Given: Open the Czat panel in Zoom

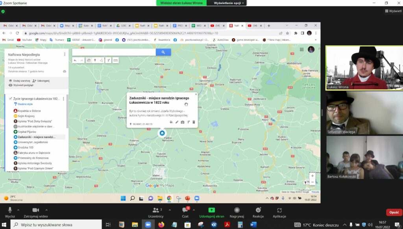Looking at the screenshot, I should [185, 212].
